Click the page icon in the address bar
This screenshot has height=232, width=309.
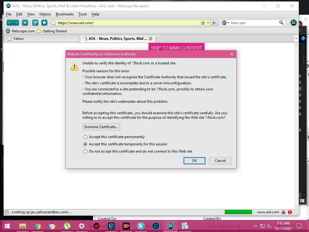[x=54, y=23]
